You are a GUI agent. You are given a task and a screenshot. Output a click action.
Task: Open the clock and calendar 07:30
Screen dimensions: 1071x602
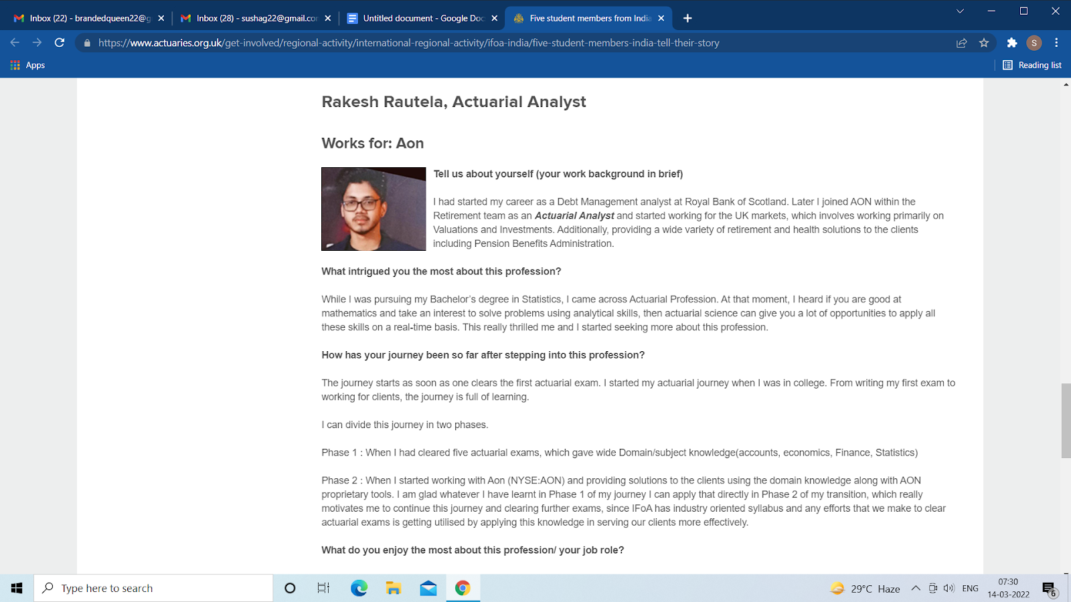[x=1008, y=588]
